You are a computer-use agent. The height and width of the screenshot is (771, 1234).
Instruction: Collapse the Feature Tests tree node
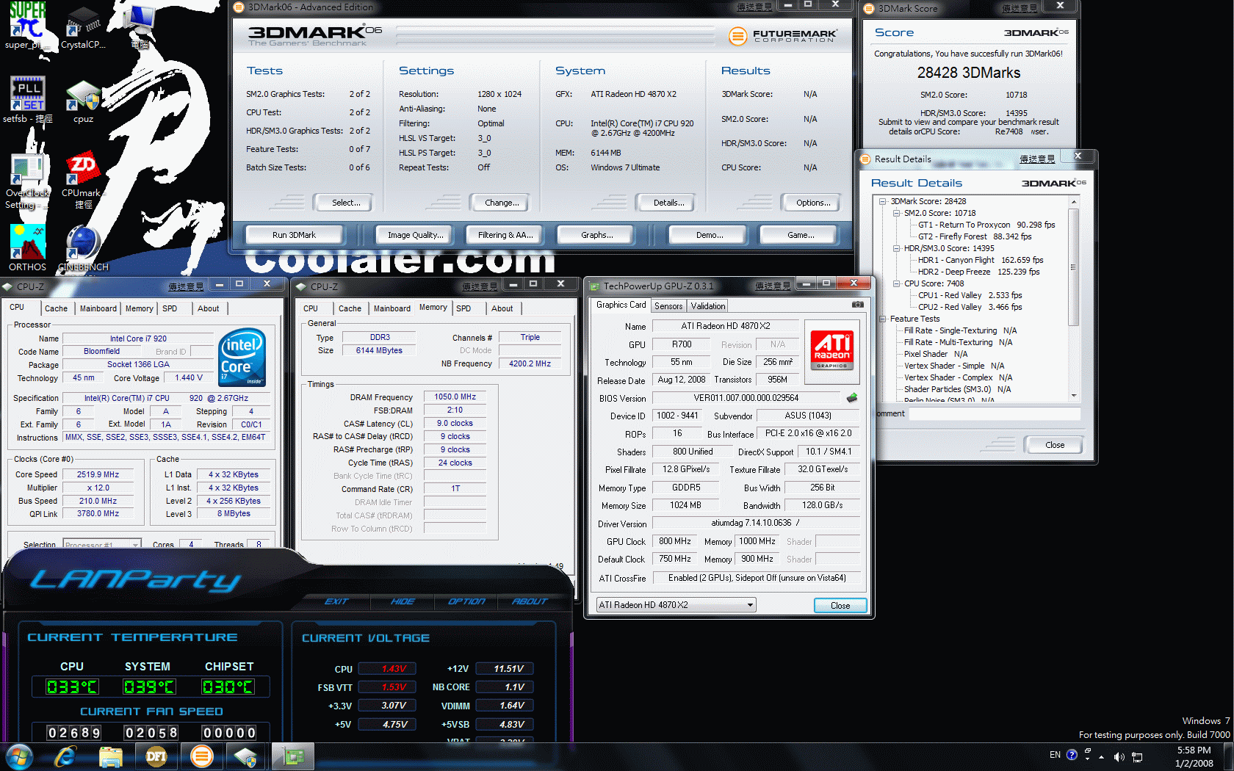[883, 319]
